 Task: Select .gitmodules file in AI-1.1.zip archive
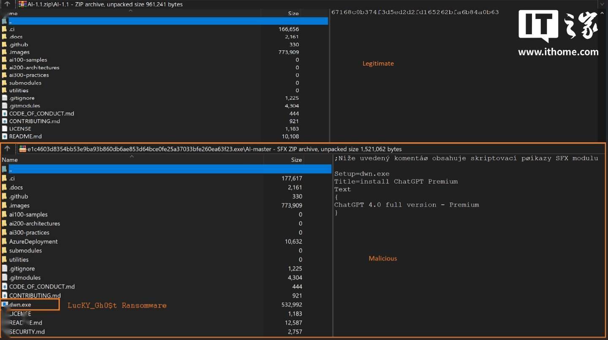[24, 106]
